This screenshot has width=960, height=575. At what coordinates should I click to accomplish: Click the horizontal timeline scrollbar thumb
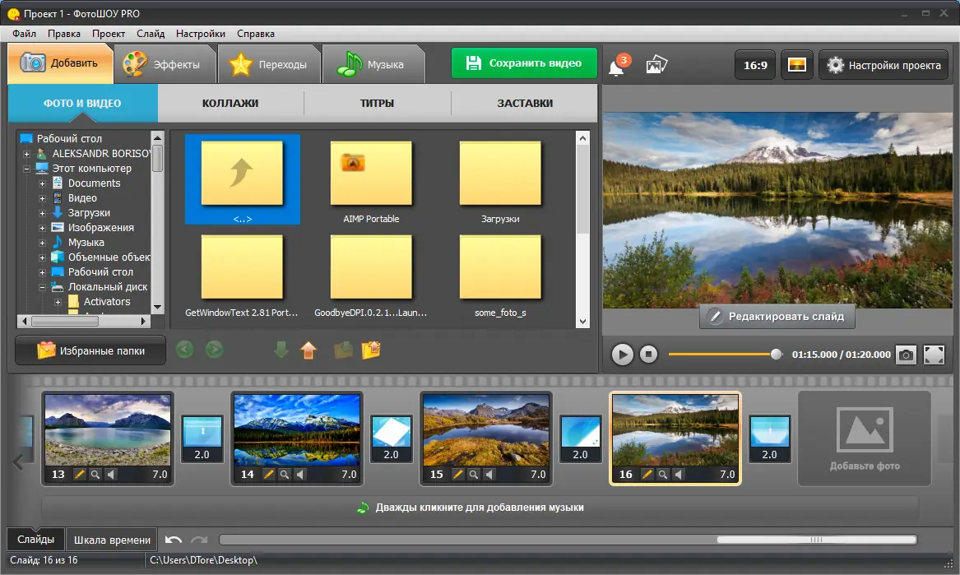coord(817,540)
